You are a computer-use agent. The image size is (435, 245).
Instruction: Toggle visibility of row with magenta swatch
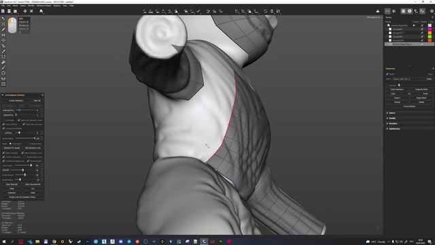(x=422, y=29)
